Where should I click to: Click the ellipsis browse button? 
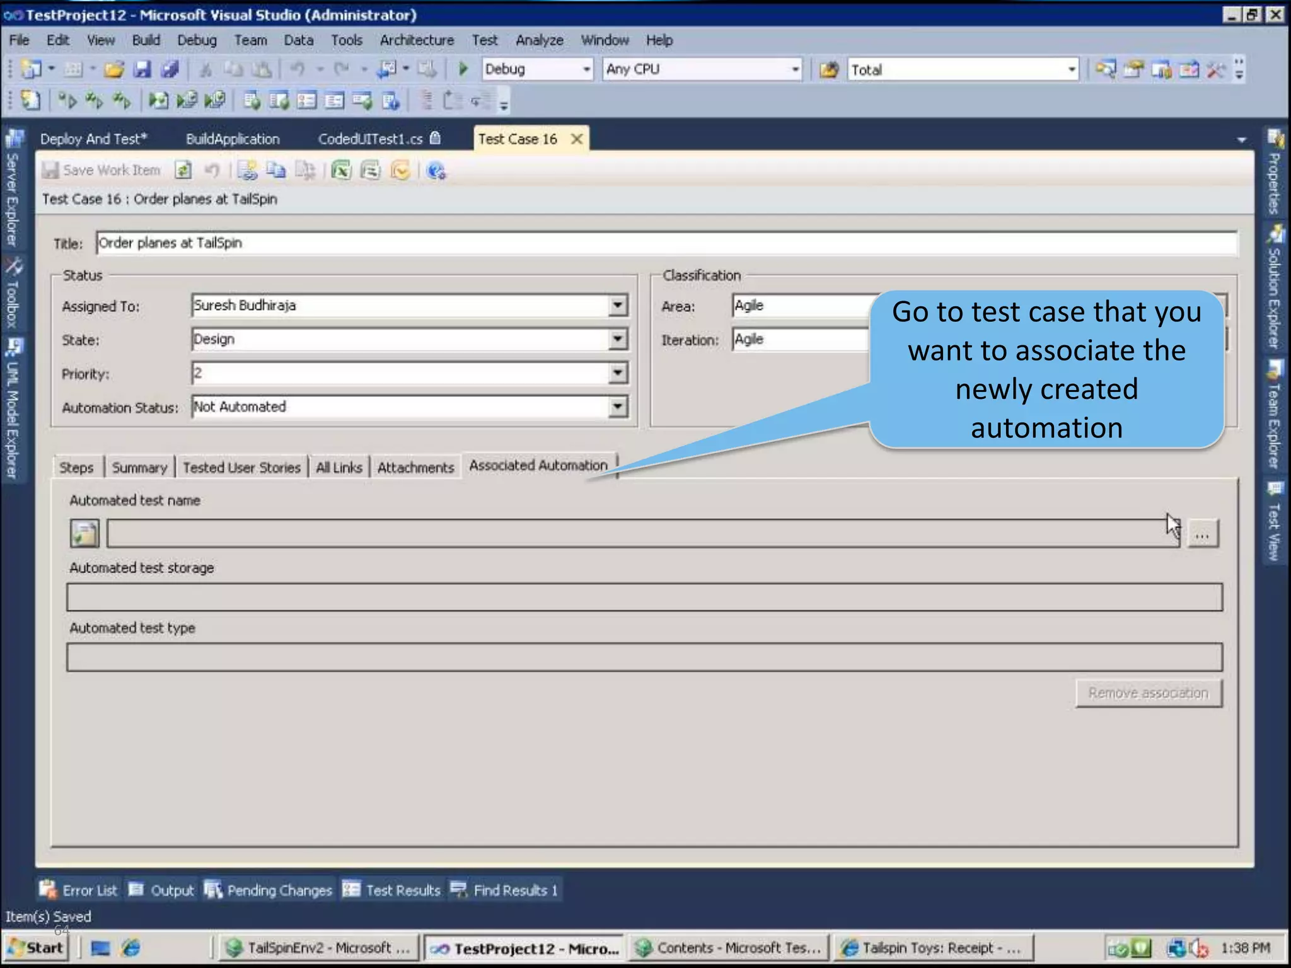coord(1202,534)
